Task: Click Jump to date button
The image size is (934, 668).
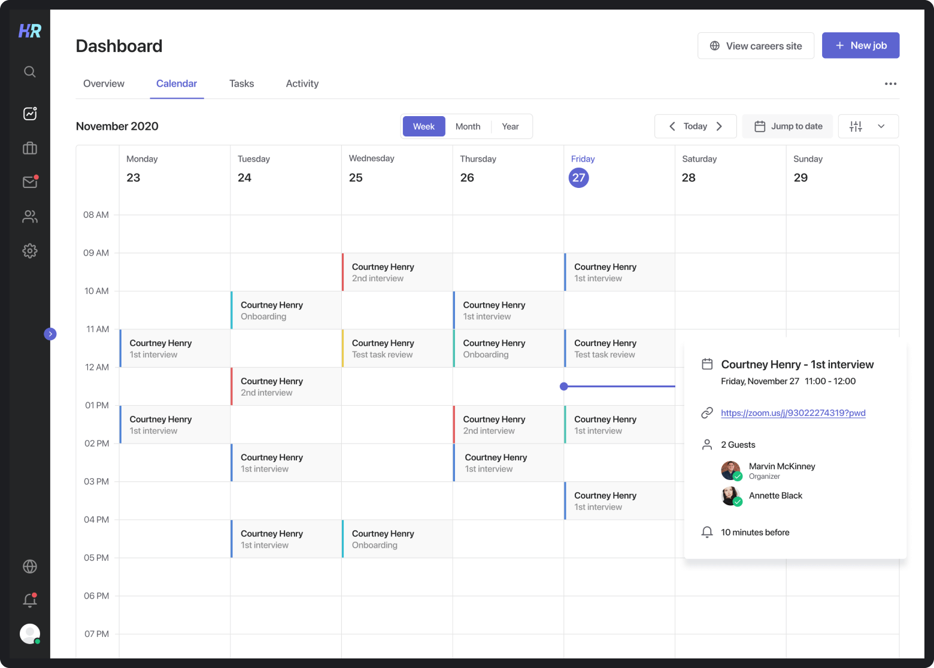Action: click(787, 126)
